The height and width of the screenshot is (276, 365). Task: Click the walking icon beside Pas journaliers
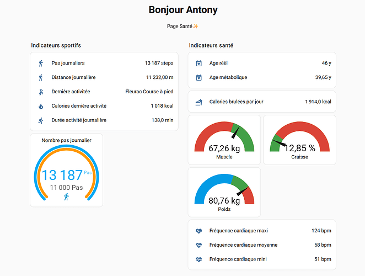point(40,63)
